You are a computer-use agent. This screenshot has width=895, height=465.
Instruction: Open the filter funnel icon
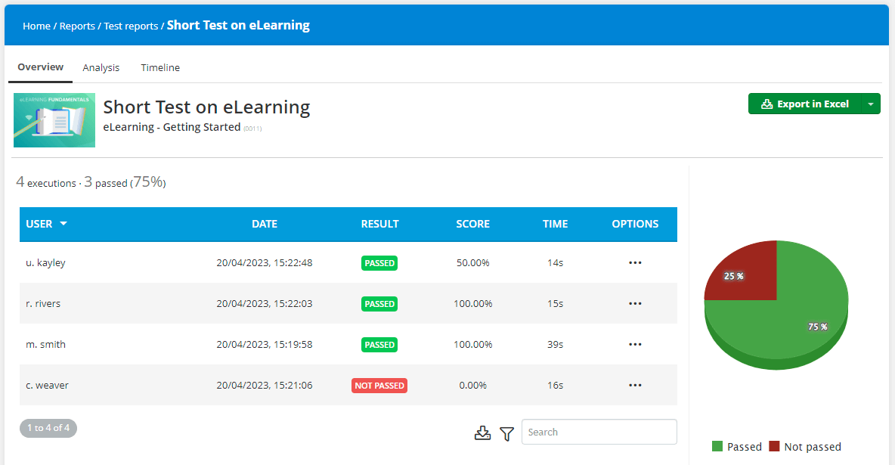tap(507, 433)
